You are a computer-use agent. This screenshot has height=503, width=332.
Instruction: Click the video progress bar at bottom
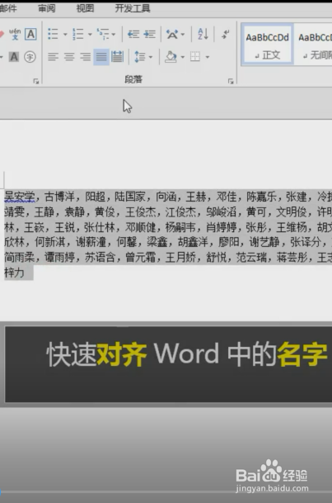click(166, 491)
